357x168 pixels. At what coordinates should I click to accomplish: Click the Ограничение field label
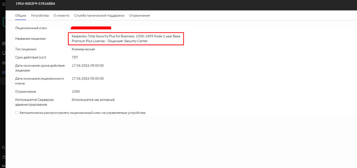tap(26, 91)
